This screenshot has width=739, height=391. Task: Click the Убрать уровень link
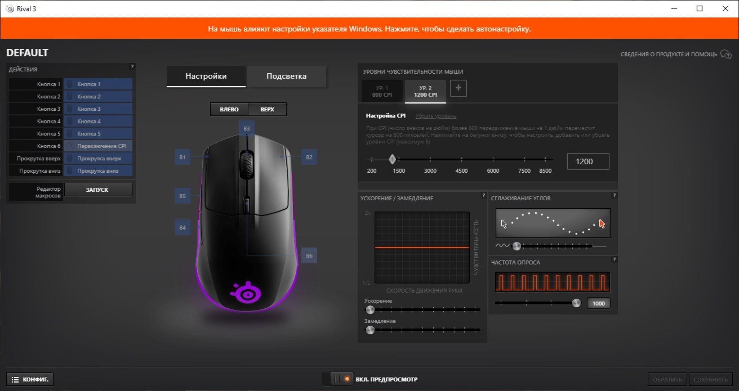tap(436, 116)
